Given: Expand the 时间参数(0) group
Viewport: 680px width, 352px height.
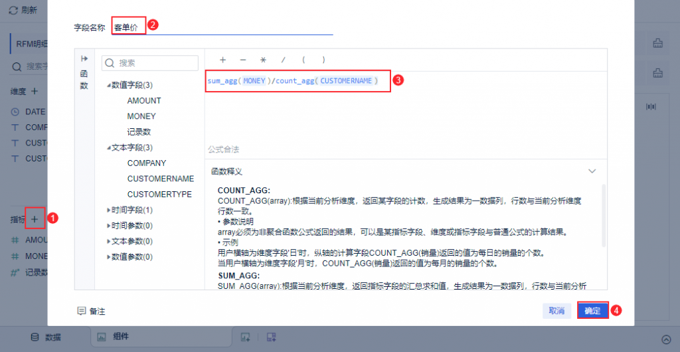Looking at the screenshot, I should click(108, 226).
